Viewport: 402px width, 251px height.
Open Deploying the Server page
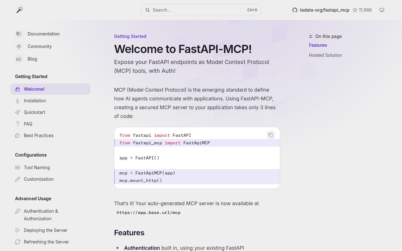coord(50,230)
